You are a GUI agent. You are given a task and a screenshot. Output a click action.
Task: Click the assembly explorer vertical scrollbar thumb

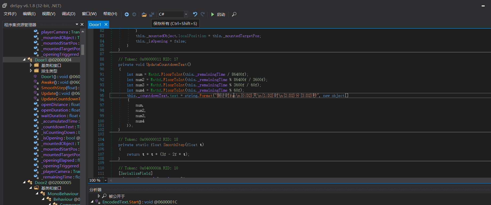[83, 49]
